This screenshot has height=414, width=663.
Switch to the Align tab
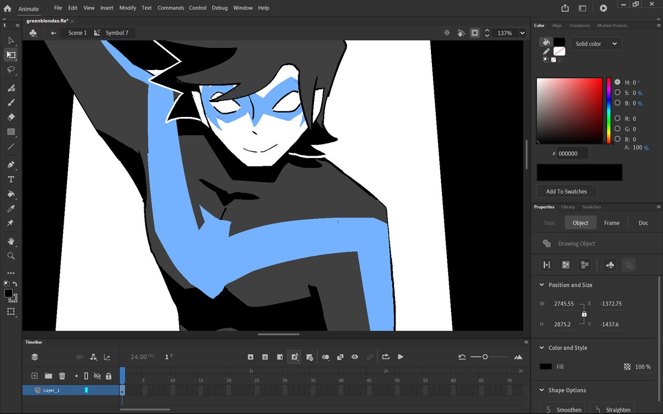click(x=557, y=25)
